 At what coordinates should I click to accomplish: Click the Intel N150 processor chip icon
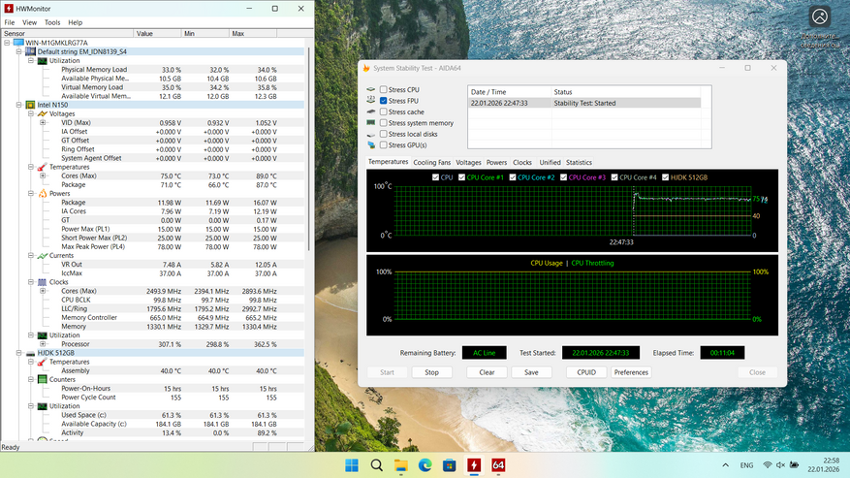[30, 105]
